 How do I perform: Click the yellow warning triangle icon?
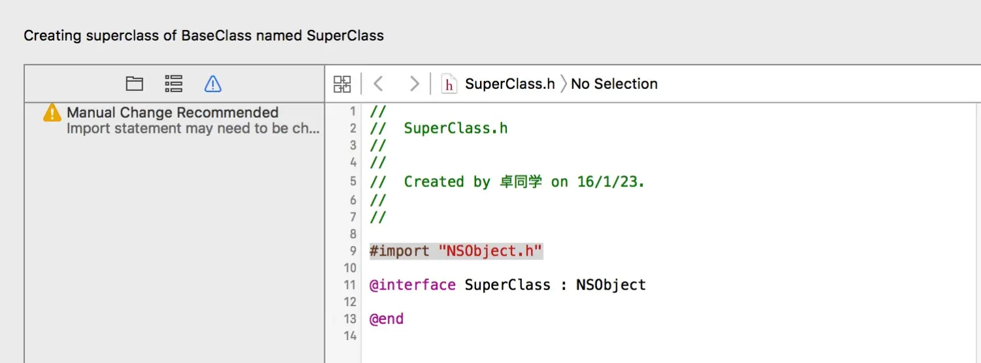(x=52, y=112)
